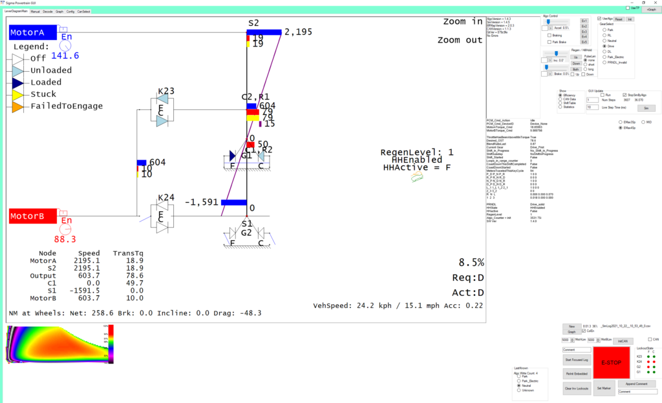Click the Loaded legend triangle
Screen dimensions: 662x403
pos(17,83)
